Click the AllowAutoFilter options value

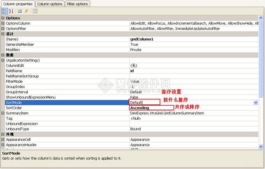pyautogui.click(x=175, y=29)
